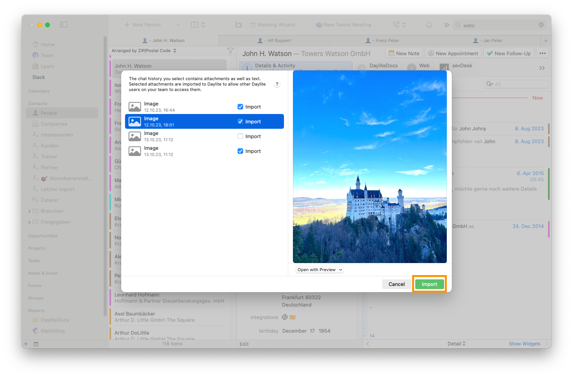This screenshot has width=573, height=377.
Task: Open activity dated 24. Dec 2014
Action: click(x=528, y=226)
